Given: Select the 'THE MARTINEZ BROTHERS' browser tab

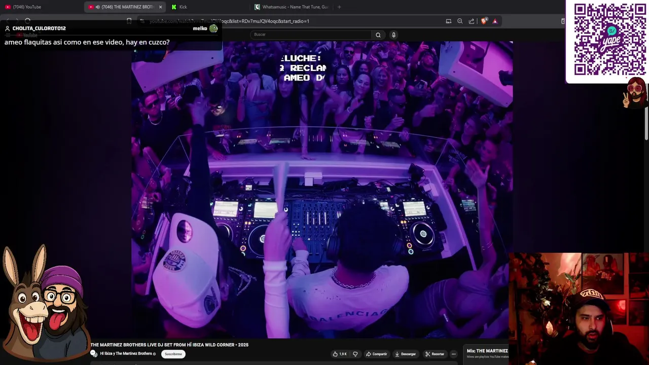Looking at the screenshot, I should point(125,7).
